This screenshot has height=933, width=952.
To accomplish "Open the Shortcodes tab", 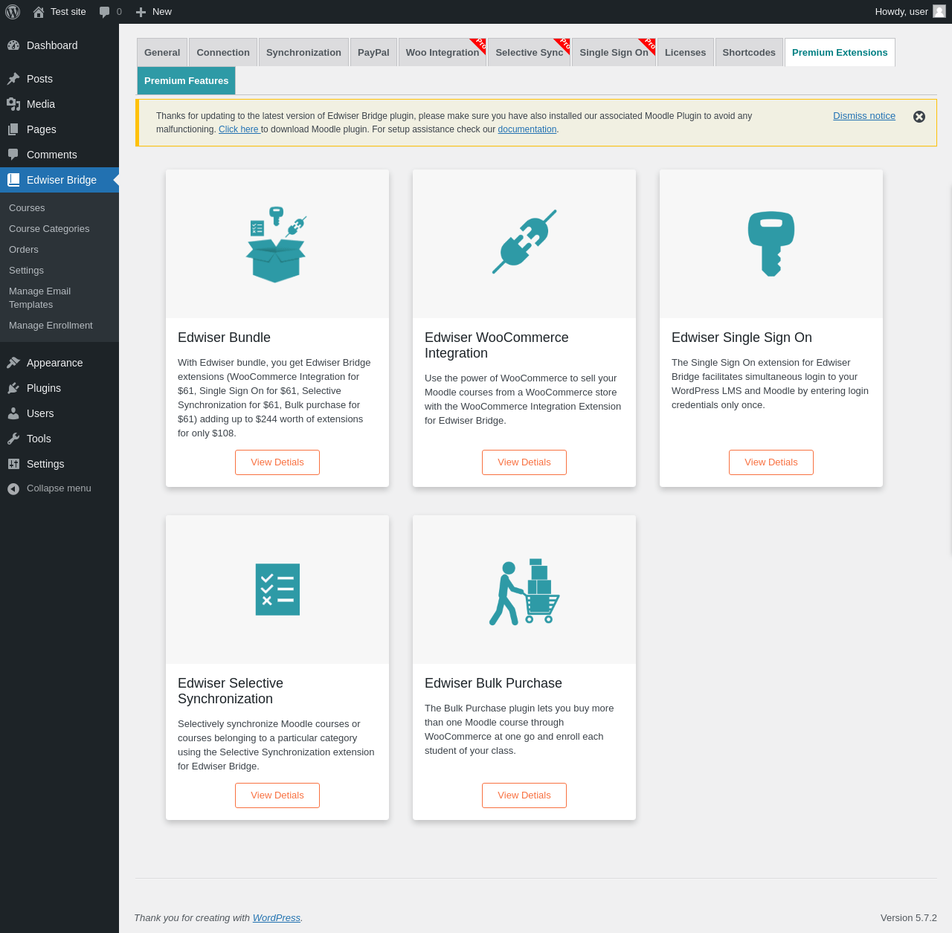I will 749,52.
